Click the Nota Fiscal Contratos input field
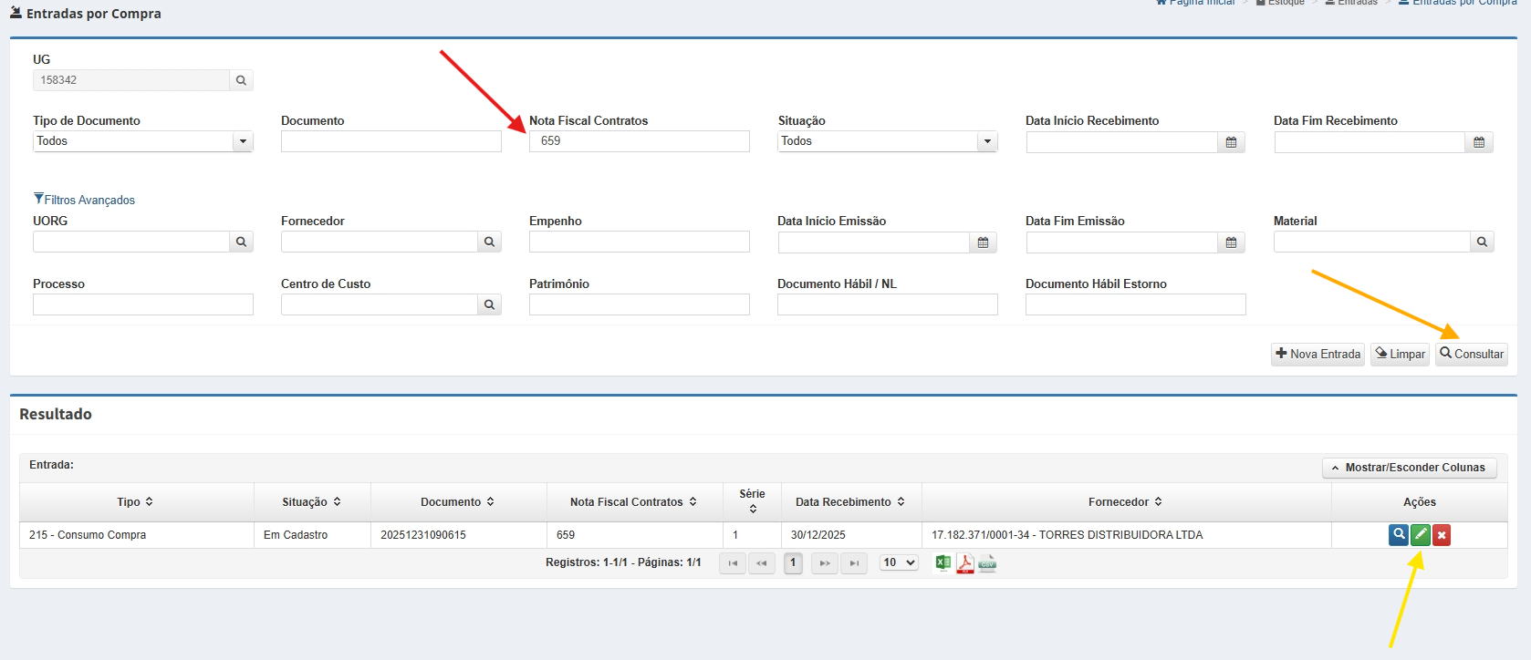1531x660 pixels. 639,141
